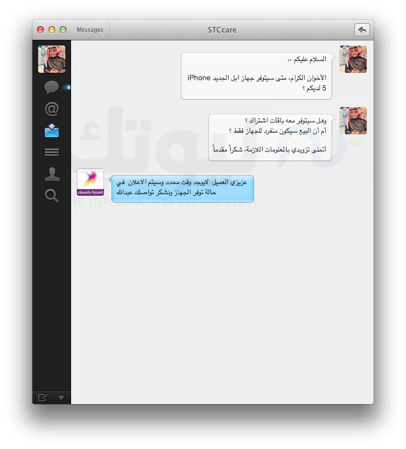Click the STCcare customer care avatar
406x449 pixels.
coord(90,183)
